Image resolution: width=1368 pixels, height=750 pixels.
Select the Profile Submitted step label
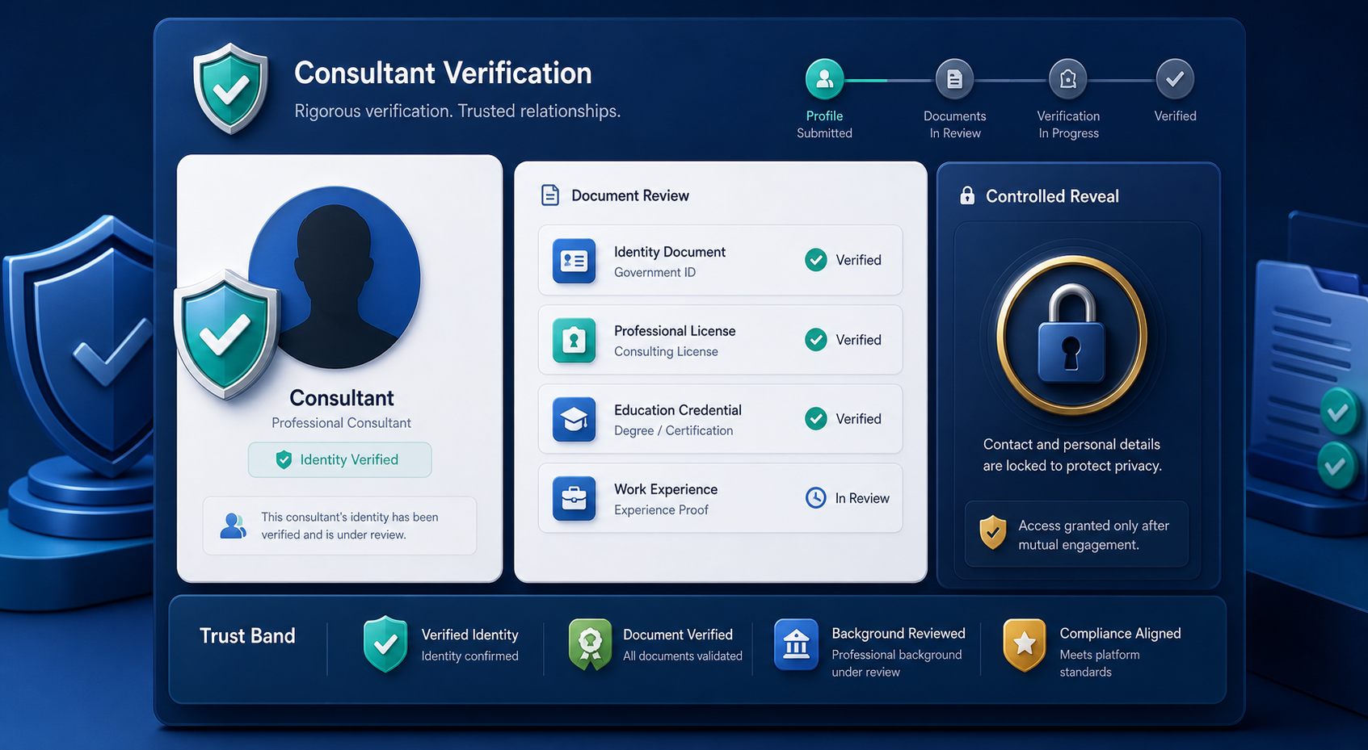click(824, 124)
